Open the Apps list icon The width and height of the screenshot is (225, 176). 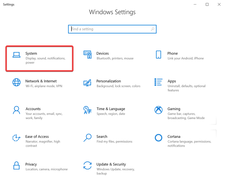158,82
